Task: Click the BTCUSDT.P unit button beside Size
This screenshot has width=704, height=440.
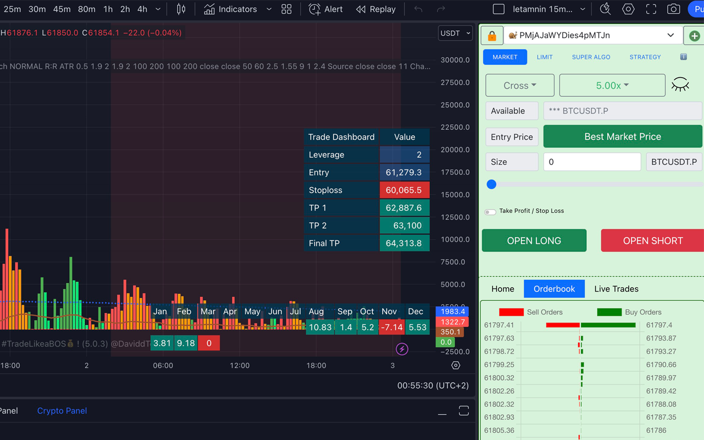Action: point(675,162)
